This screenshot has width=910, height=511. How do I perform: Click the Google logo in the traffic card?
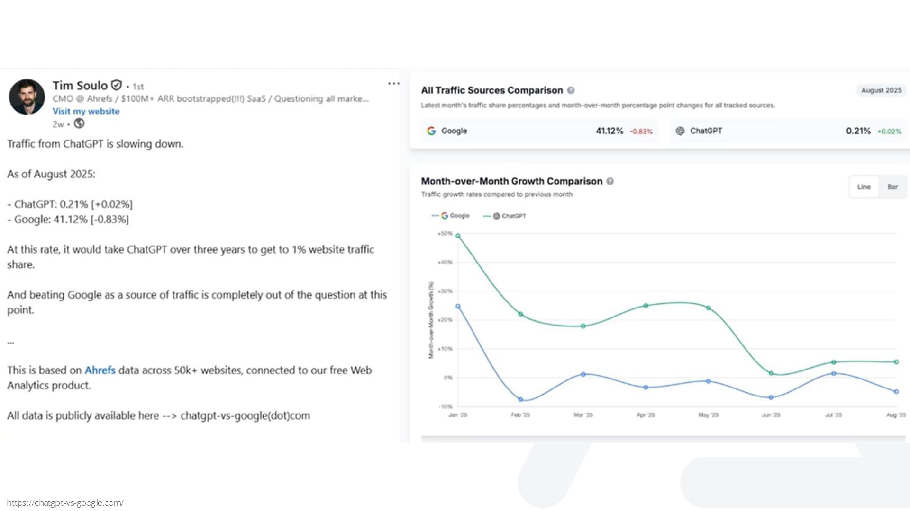click(431, 131)
